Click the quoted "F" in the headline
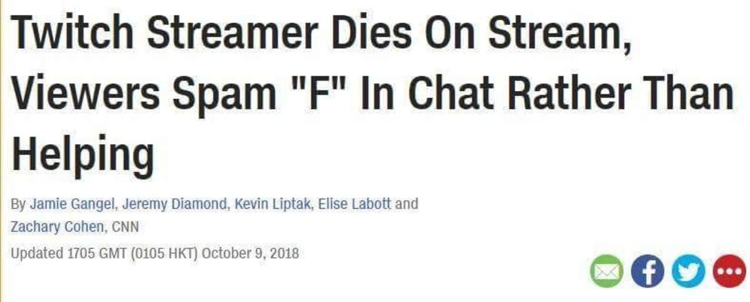Image resolution: width=750 pixels, height=302 pixels. (331, 95)
